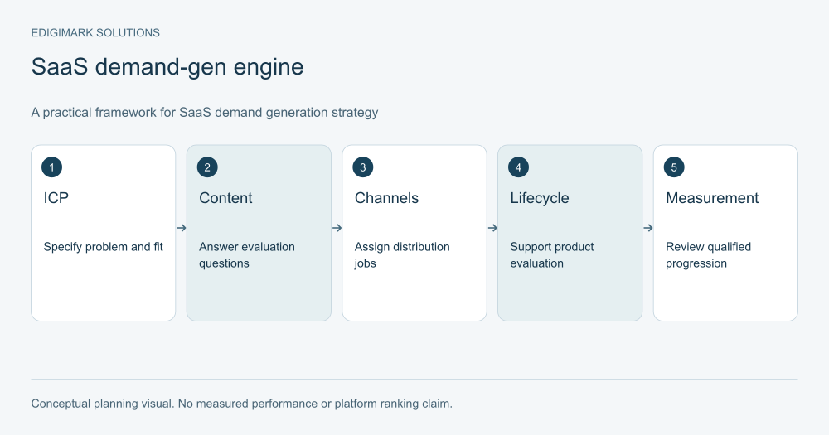Click 'Assign distribution jobs' description
Screen dimensions: 829x435
[x=402, y=254]
